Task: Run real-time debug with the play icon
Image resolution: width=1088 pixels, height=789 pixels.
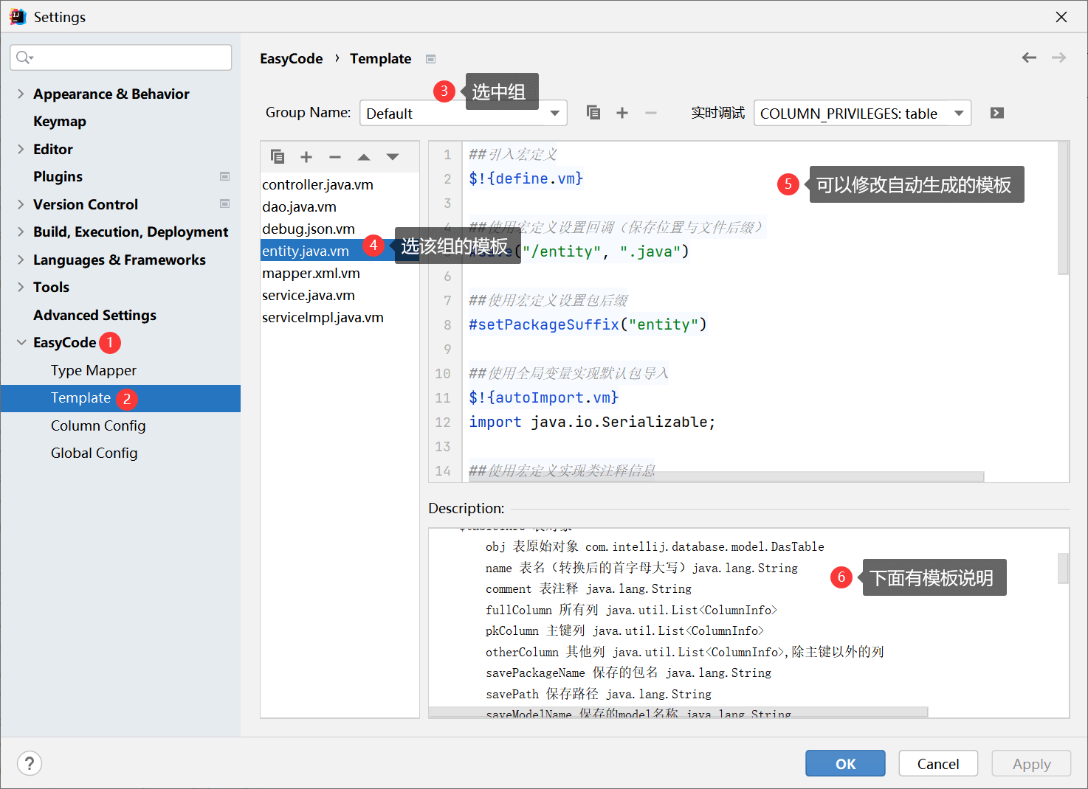Action: click(997, 113)
